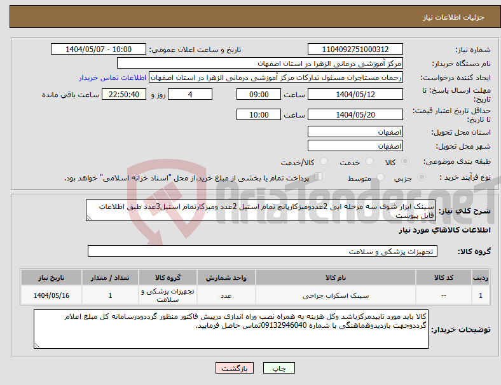This screenshot has width=501, height=385.
Task: Click the کد کالا column header
Action: click(x=444, y=278)
